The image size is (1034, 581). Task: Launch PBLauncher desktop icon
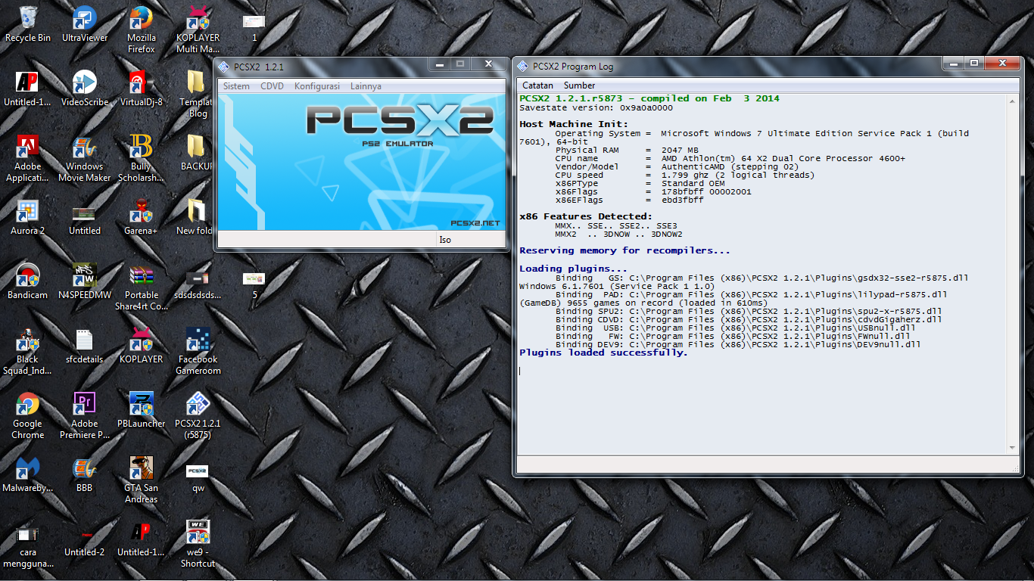(x=142, y=410)
